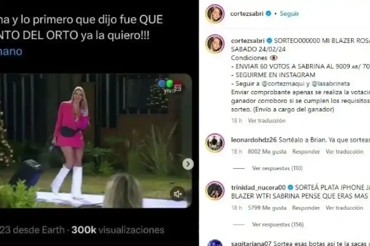Open sagitariana07 avatar
Viewport: 370px width, 246px height.
(215, 243)
